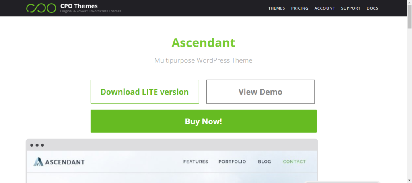412x183 pixels.
Task: Click the page vertical scrollbar thumb
Action: point(409,16)
